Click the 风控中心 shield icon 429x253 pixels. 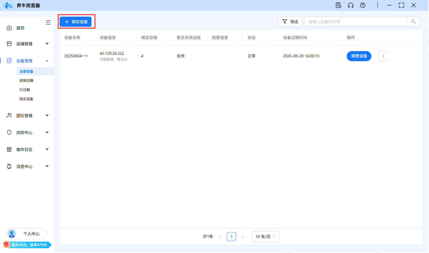(9, 132)
